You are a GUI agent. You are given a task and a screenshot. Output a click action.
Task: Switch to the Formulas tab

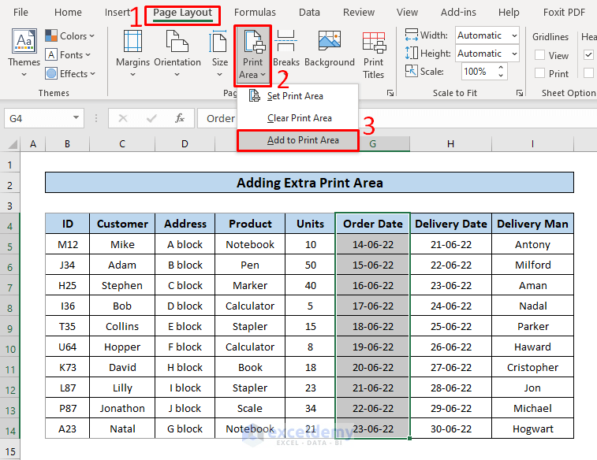(x=255, y=13)
